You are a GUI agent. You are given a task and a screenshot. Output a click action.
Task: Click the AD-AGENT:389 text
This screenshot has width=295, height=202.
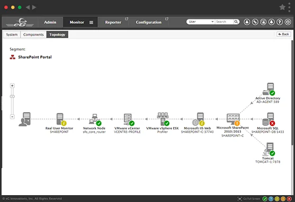click(x=268, y=102)
